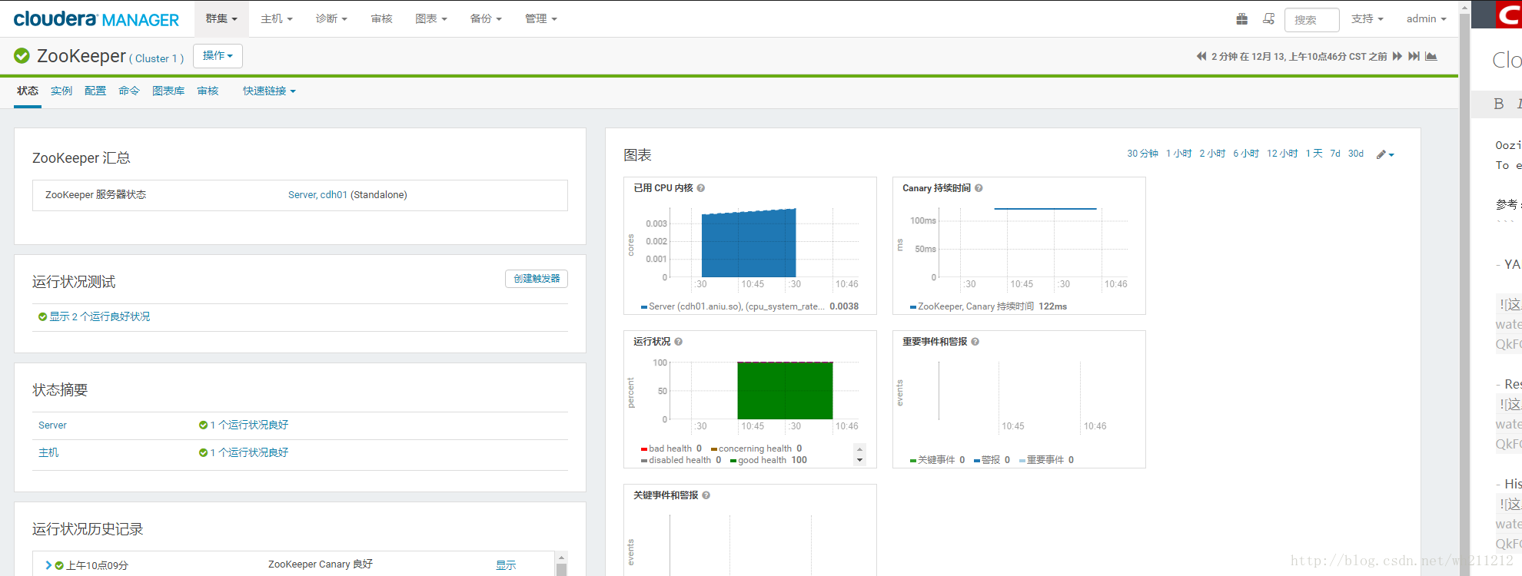Switch to the 命令 tab

[x=129, y=91]
